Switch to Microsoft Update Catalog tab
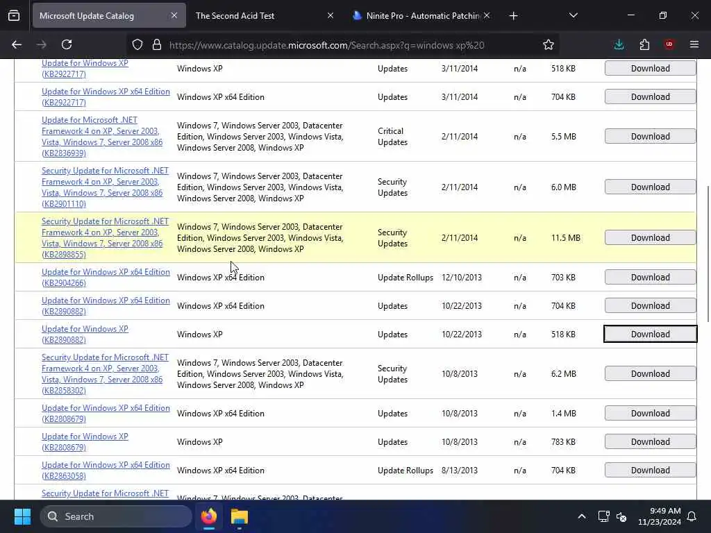The height and width of the screenshot is (533, 711). [x=109, y=15]
